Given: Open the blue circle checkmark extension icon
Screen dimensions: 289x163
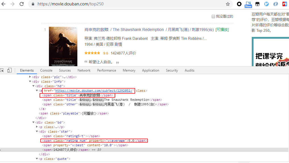Looking at the screenshot, I should pyautogui.click(x=266, y=4).
